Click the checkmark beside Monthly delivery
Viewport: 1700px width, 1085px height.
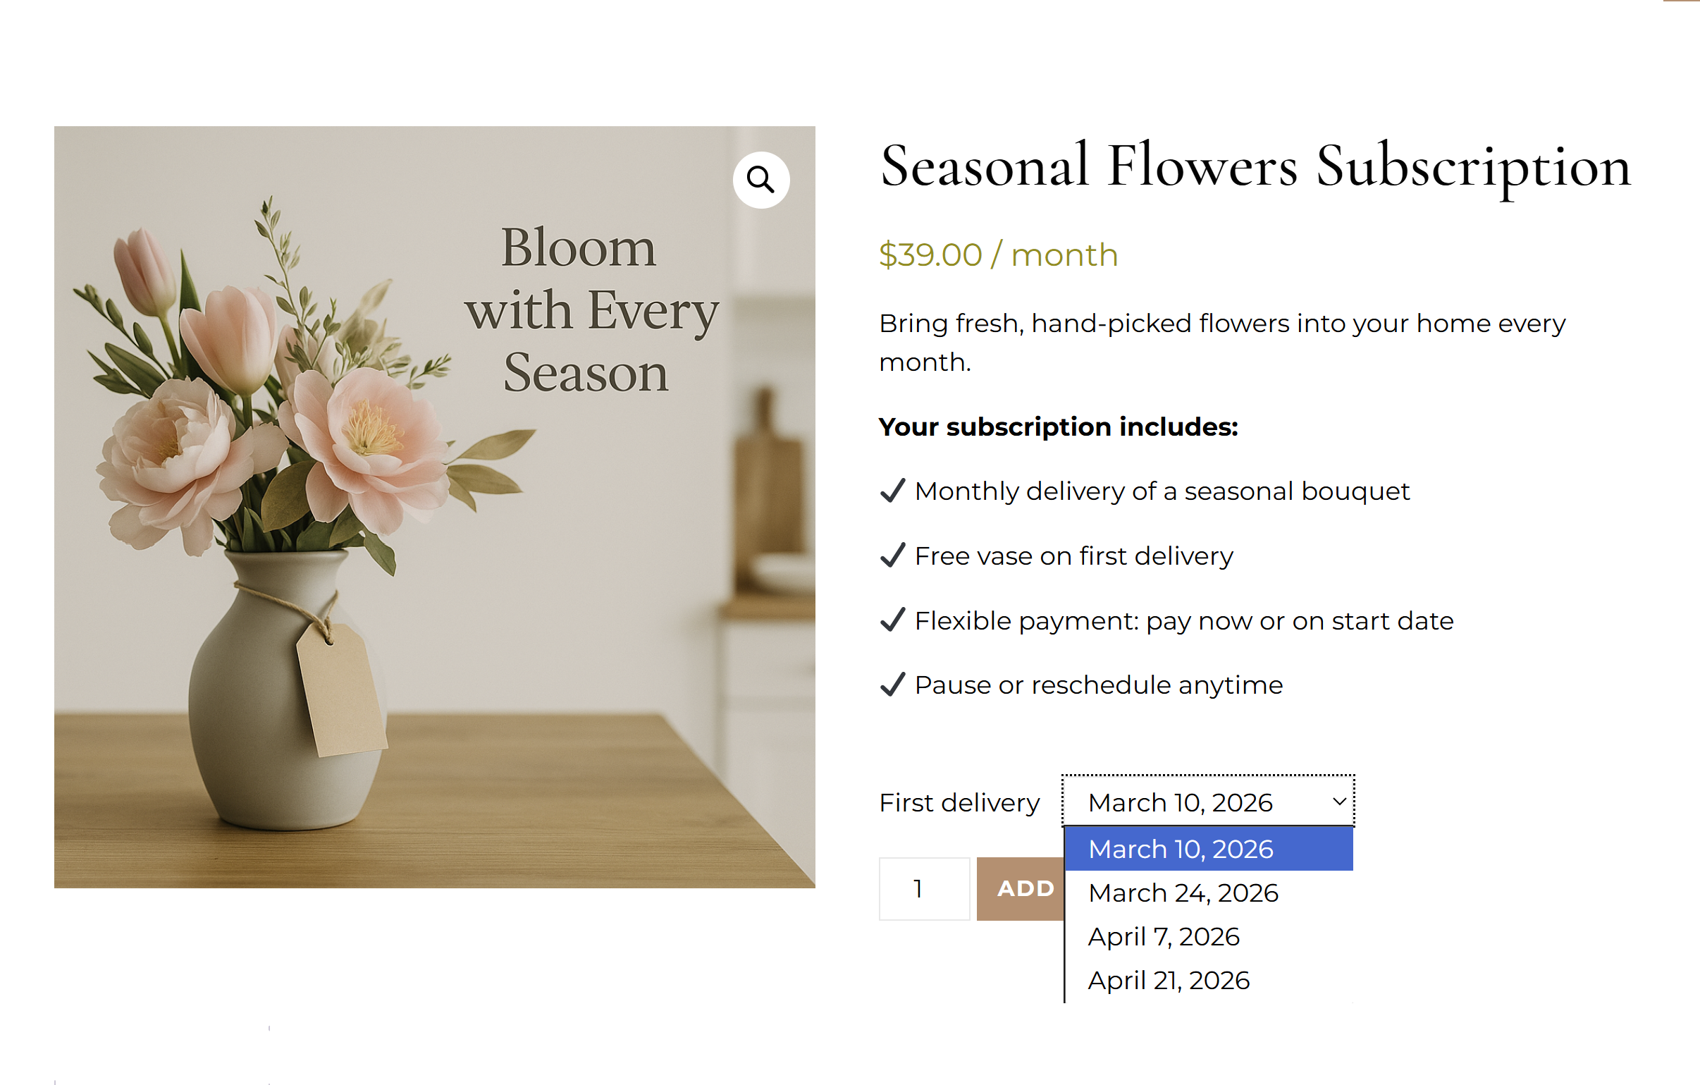pos(892,490)
